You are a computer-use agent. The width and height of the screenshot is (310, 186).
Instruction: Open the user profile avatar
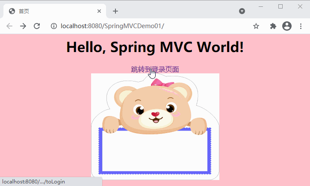coord(287,26)
